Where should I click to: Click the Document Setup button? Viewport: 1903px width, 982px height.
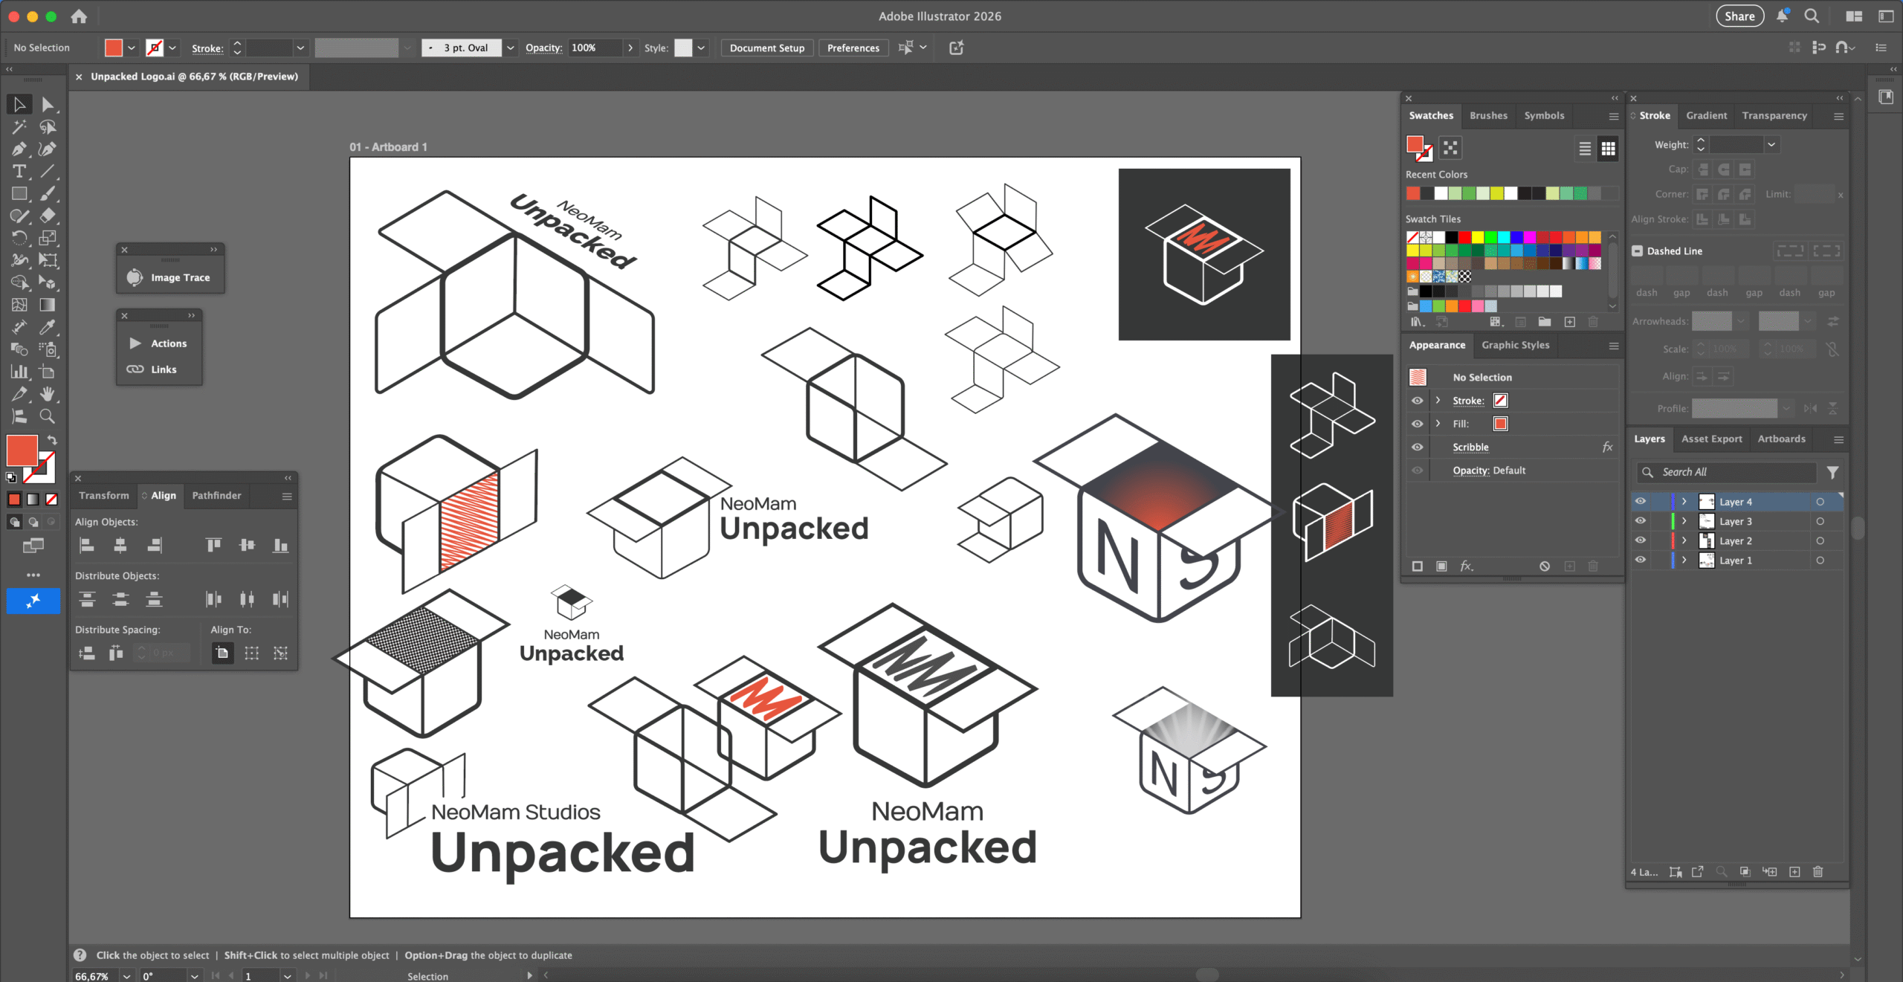tap(766, 48)
